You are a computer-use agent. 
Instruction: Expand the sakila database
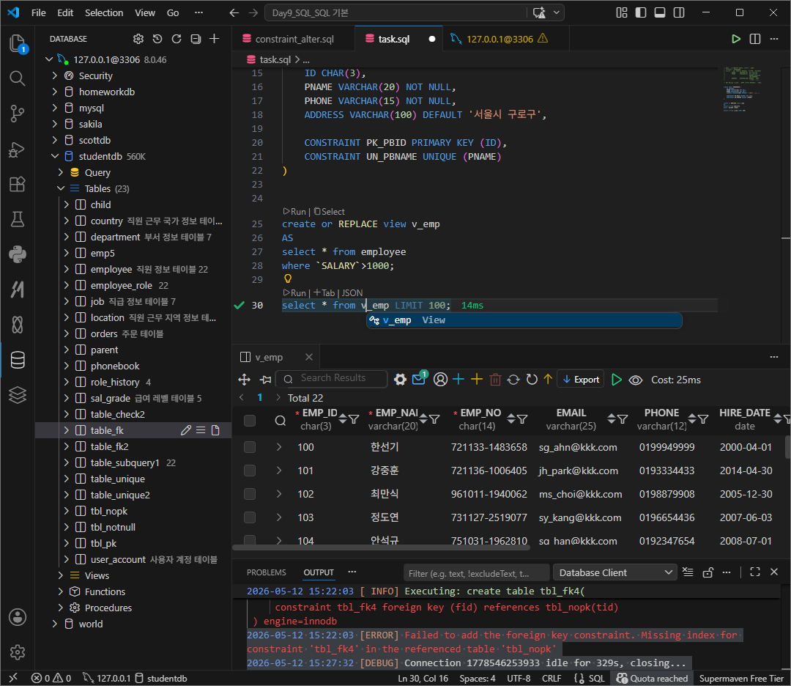pos(55,124)
